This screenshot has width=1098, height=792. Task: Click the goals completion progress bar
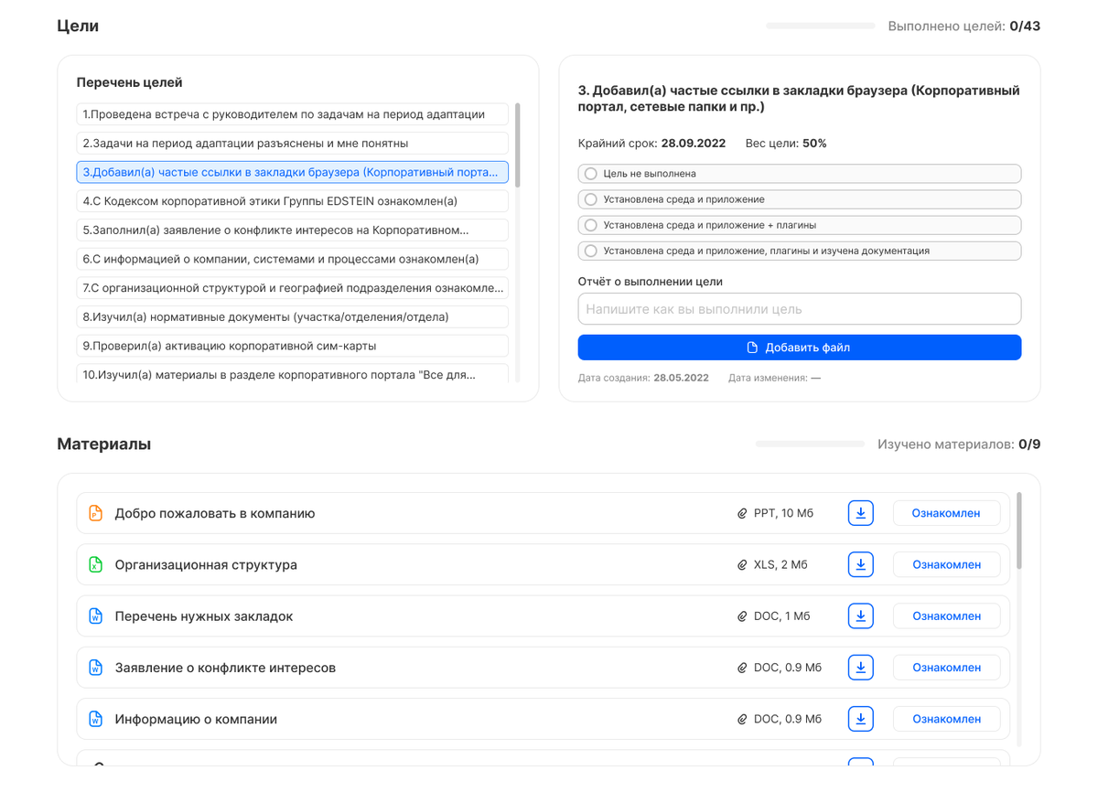(821, 27)
